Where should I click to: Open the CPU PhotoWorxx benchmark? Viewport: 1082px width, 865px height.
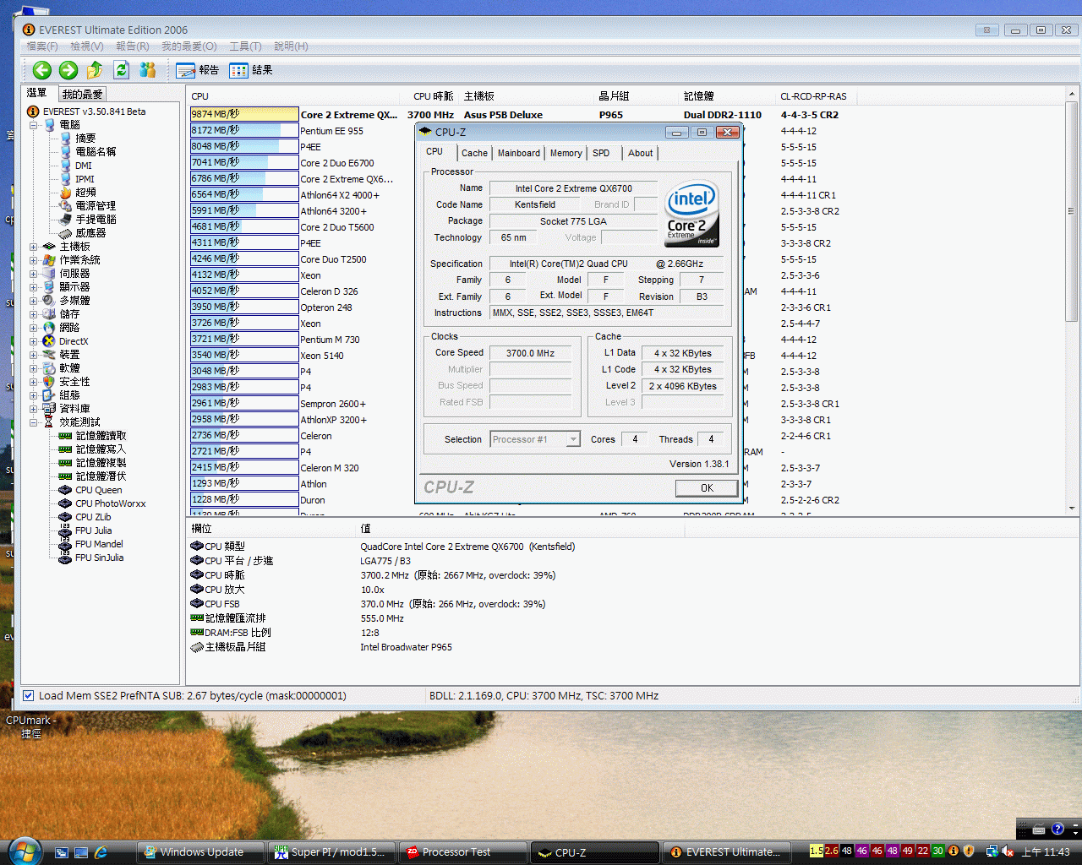pyautogui.click(x=102, y=503)
